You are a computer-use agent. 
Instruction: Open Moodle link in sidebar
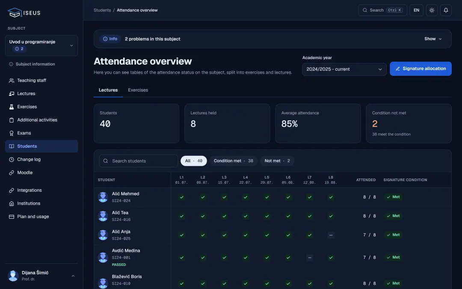(x=41, y=173)
